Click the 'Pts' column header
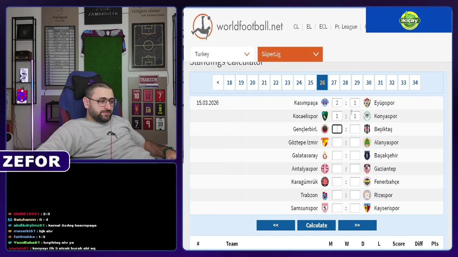This screenshot has height=257, width=458. 435,244
